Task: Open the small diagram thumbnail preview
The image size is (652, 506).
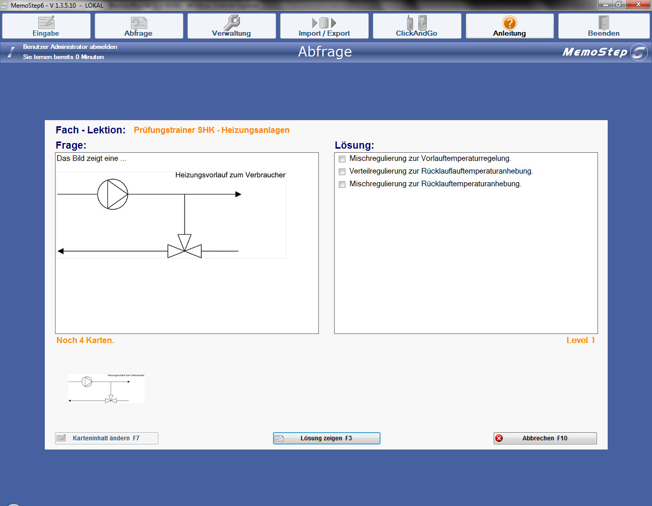Action: point(106,388)
